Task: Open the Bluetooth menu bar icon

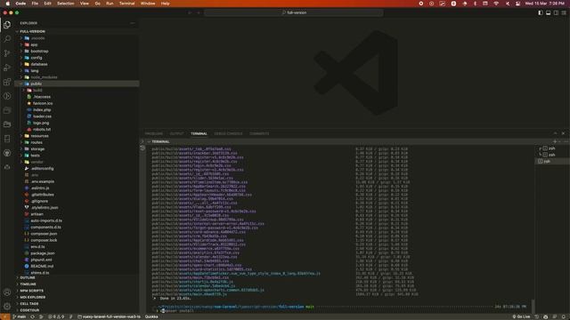Action: tap(475, 4)
